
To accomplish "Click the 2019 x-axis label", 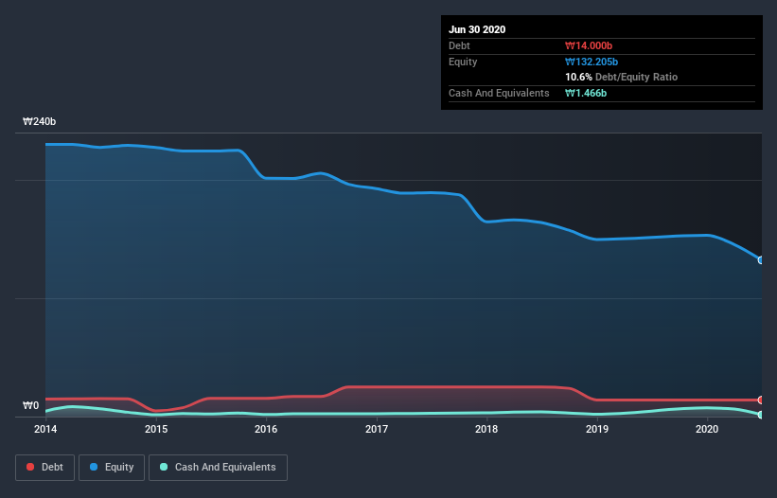I will click(x=597, y=429).
